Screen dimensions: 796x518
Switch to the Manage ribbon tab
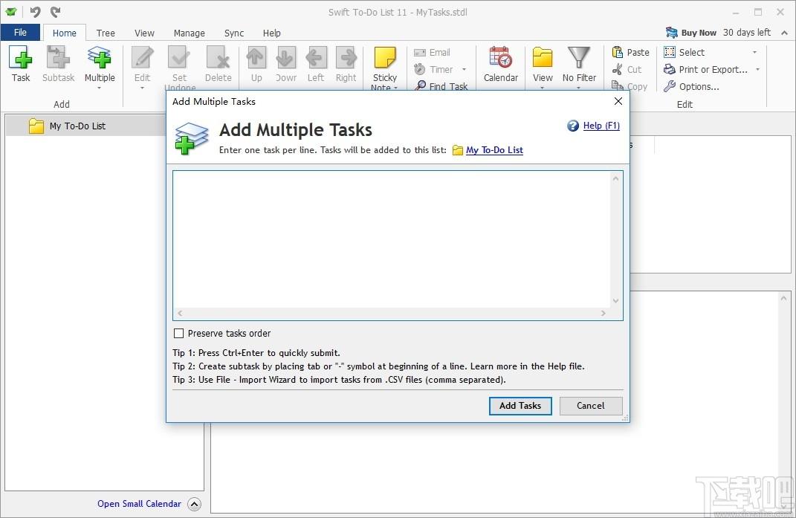[189, 33]
